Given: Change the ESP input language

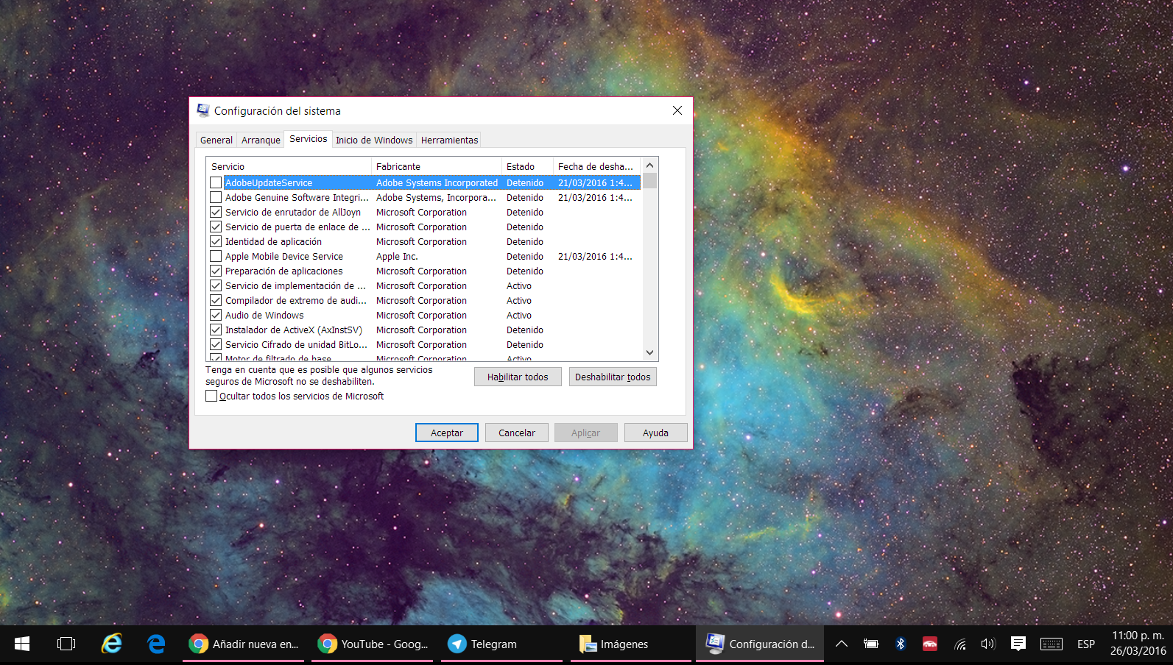Looking at the screenshot, I should click(1086, 644).
